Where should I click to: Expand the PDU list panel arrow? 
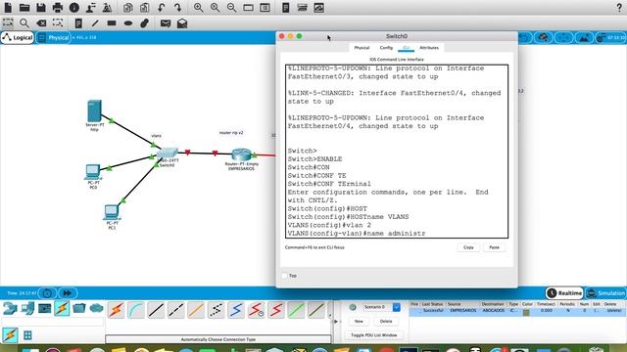pyautogui.click(x=335, y=322)
